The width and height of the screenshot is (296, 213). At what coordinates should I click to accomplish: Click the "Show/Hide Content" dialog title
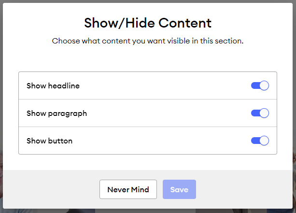(148, 23)
